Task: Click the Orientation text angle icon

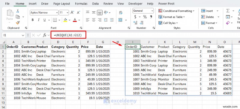Action: [106, 12]
